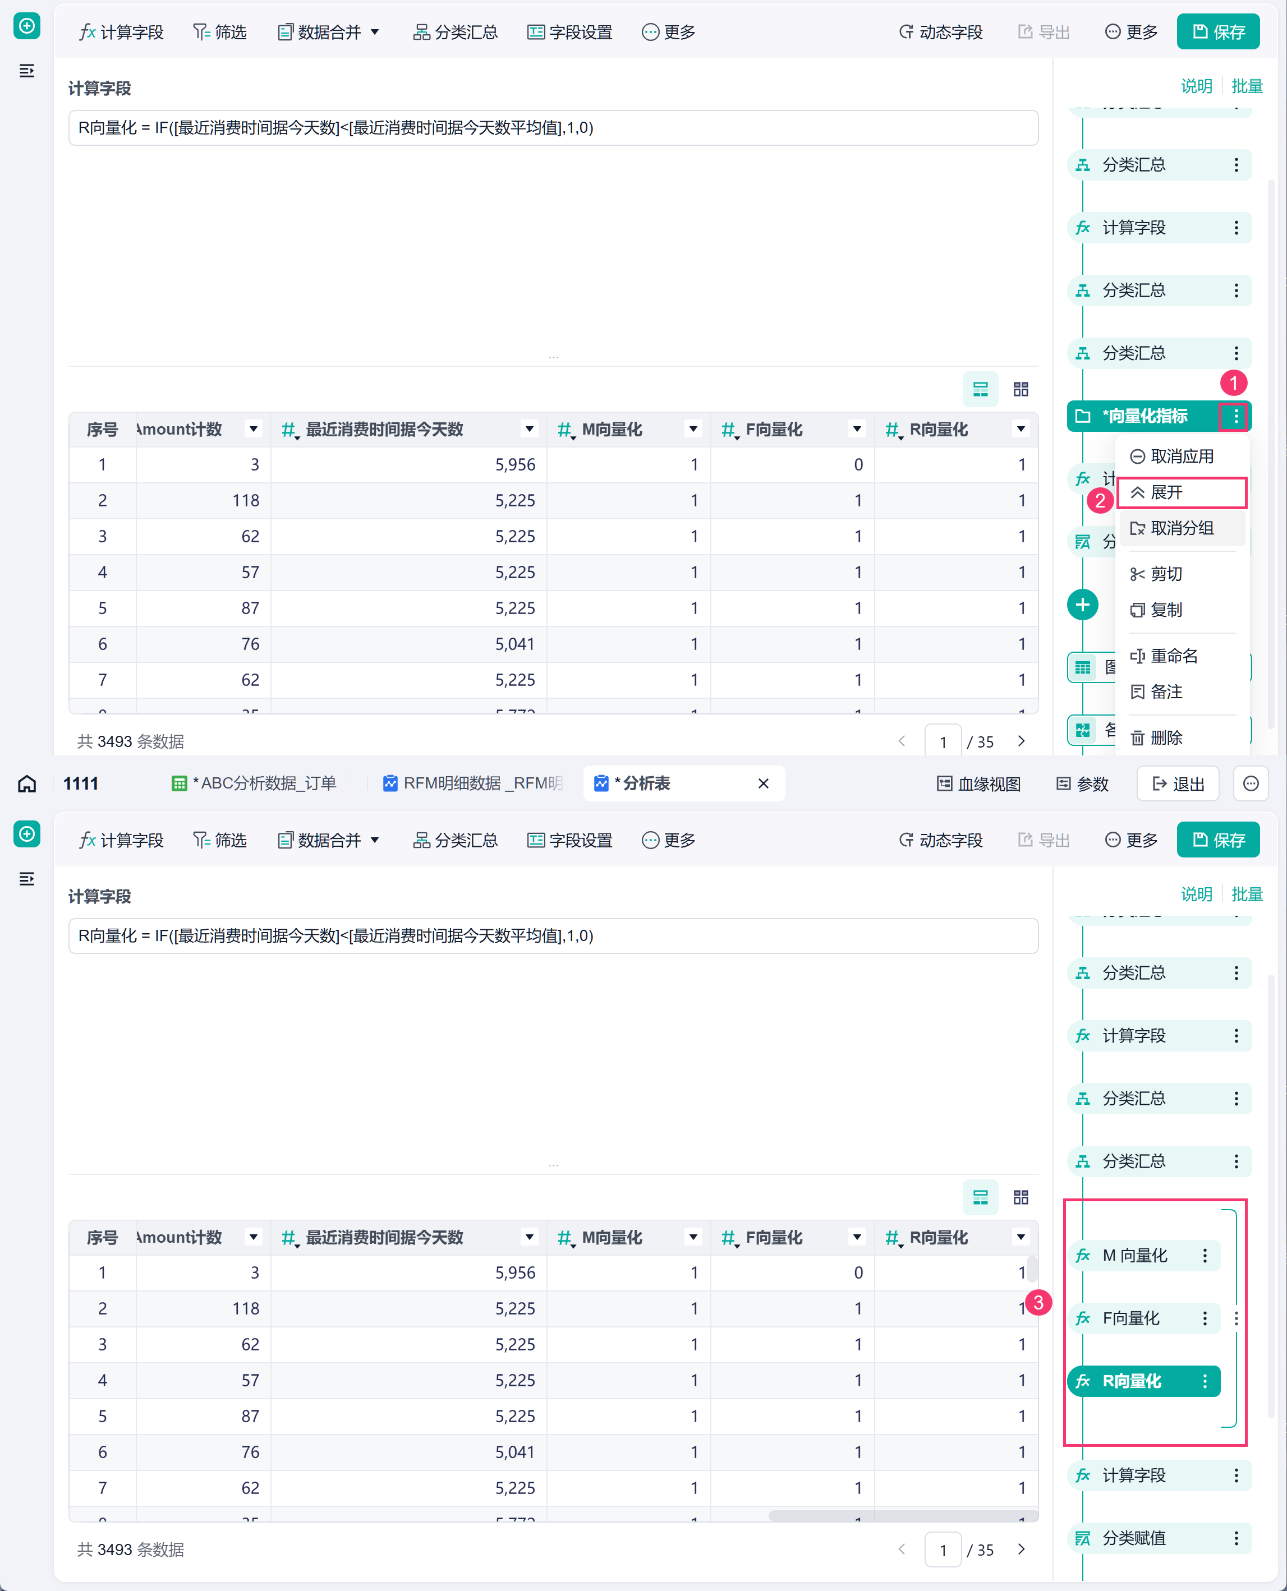Click the green plus icon in upper-left sidebar
Image resolution: width=1287 pixels, height=1591 pixels.
pyautogui.click(x=27, y=26)
